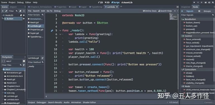Open FileSystem dock three-dot options
The image size is (215, 105).
click(25, 57)
